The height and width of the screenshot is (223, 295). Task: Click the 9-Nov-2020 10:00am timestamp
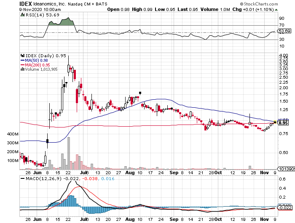click(40, 10)
